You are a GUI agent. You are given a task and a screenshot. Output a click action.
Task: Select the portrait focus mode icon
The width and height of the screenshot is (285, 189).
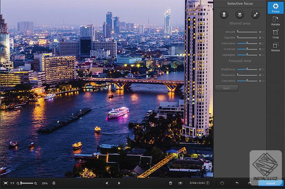tap(224, 15)
